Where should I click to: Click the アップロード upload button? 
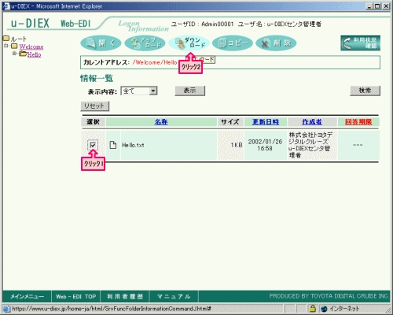coord(145,43)
